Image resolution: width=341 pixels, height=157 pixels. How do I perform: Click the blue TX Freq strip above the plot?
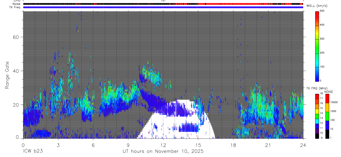pos(163,7)
